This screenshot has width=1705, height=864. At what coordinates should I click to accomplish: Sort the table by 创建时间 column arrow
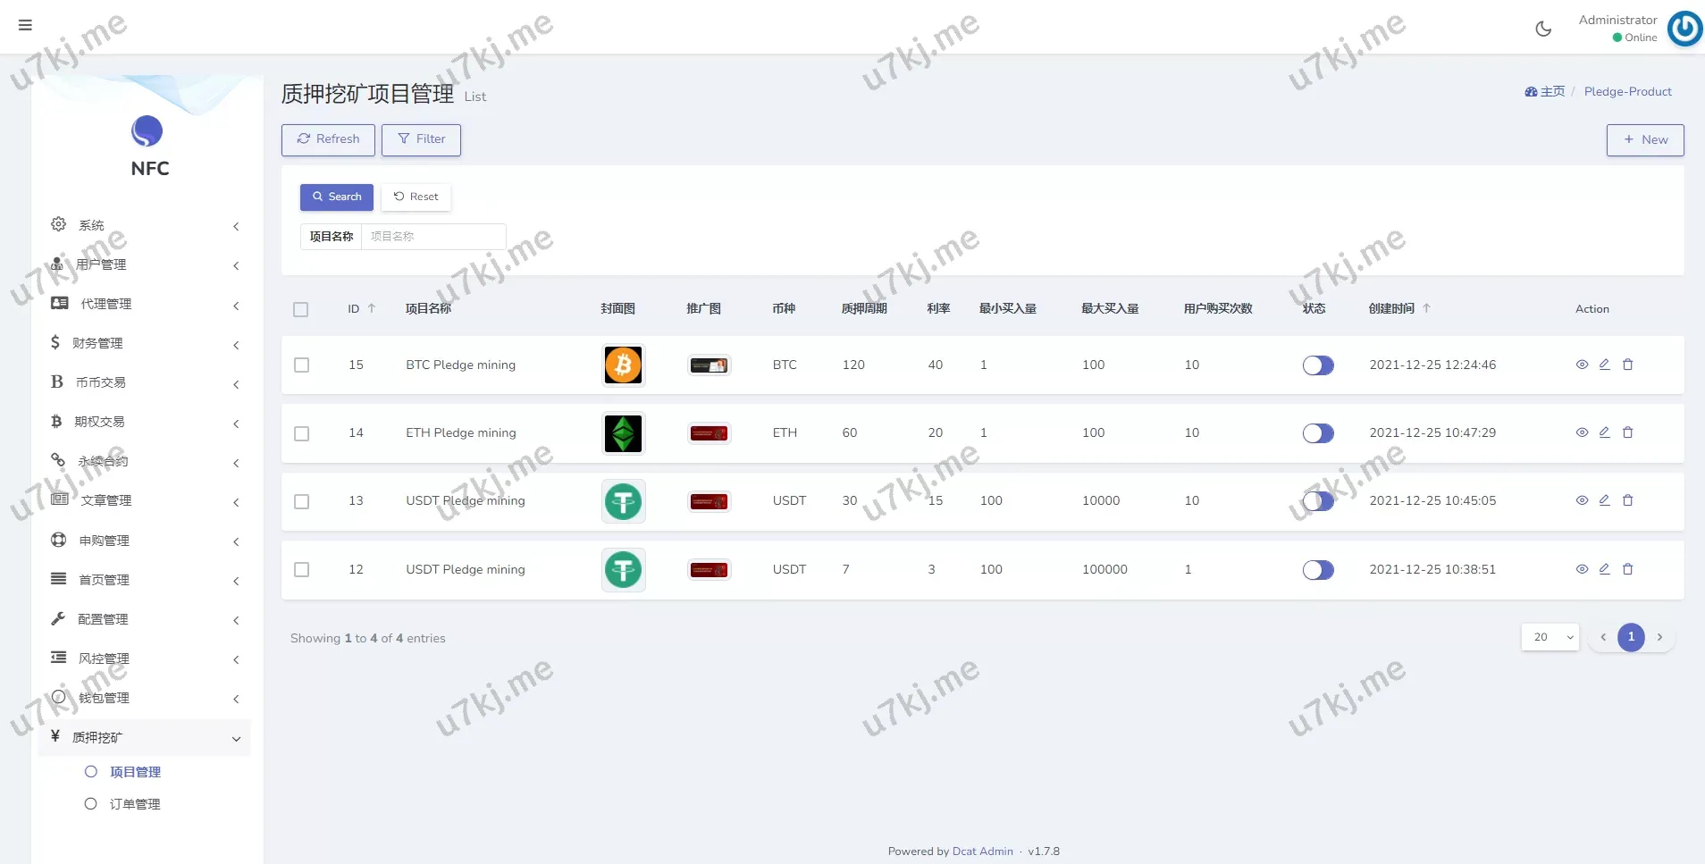1425,307
